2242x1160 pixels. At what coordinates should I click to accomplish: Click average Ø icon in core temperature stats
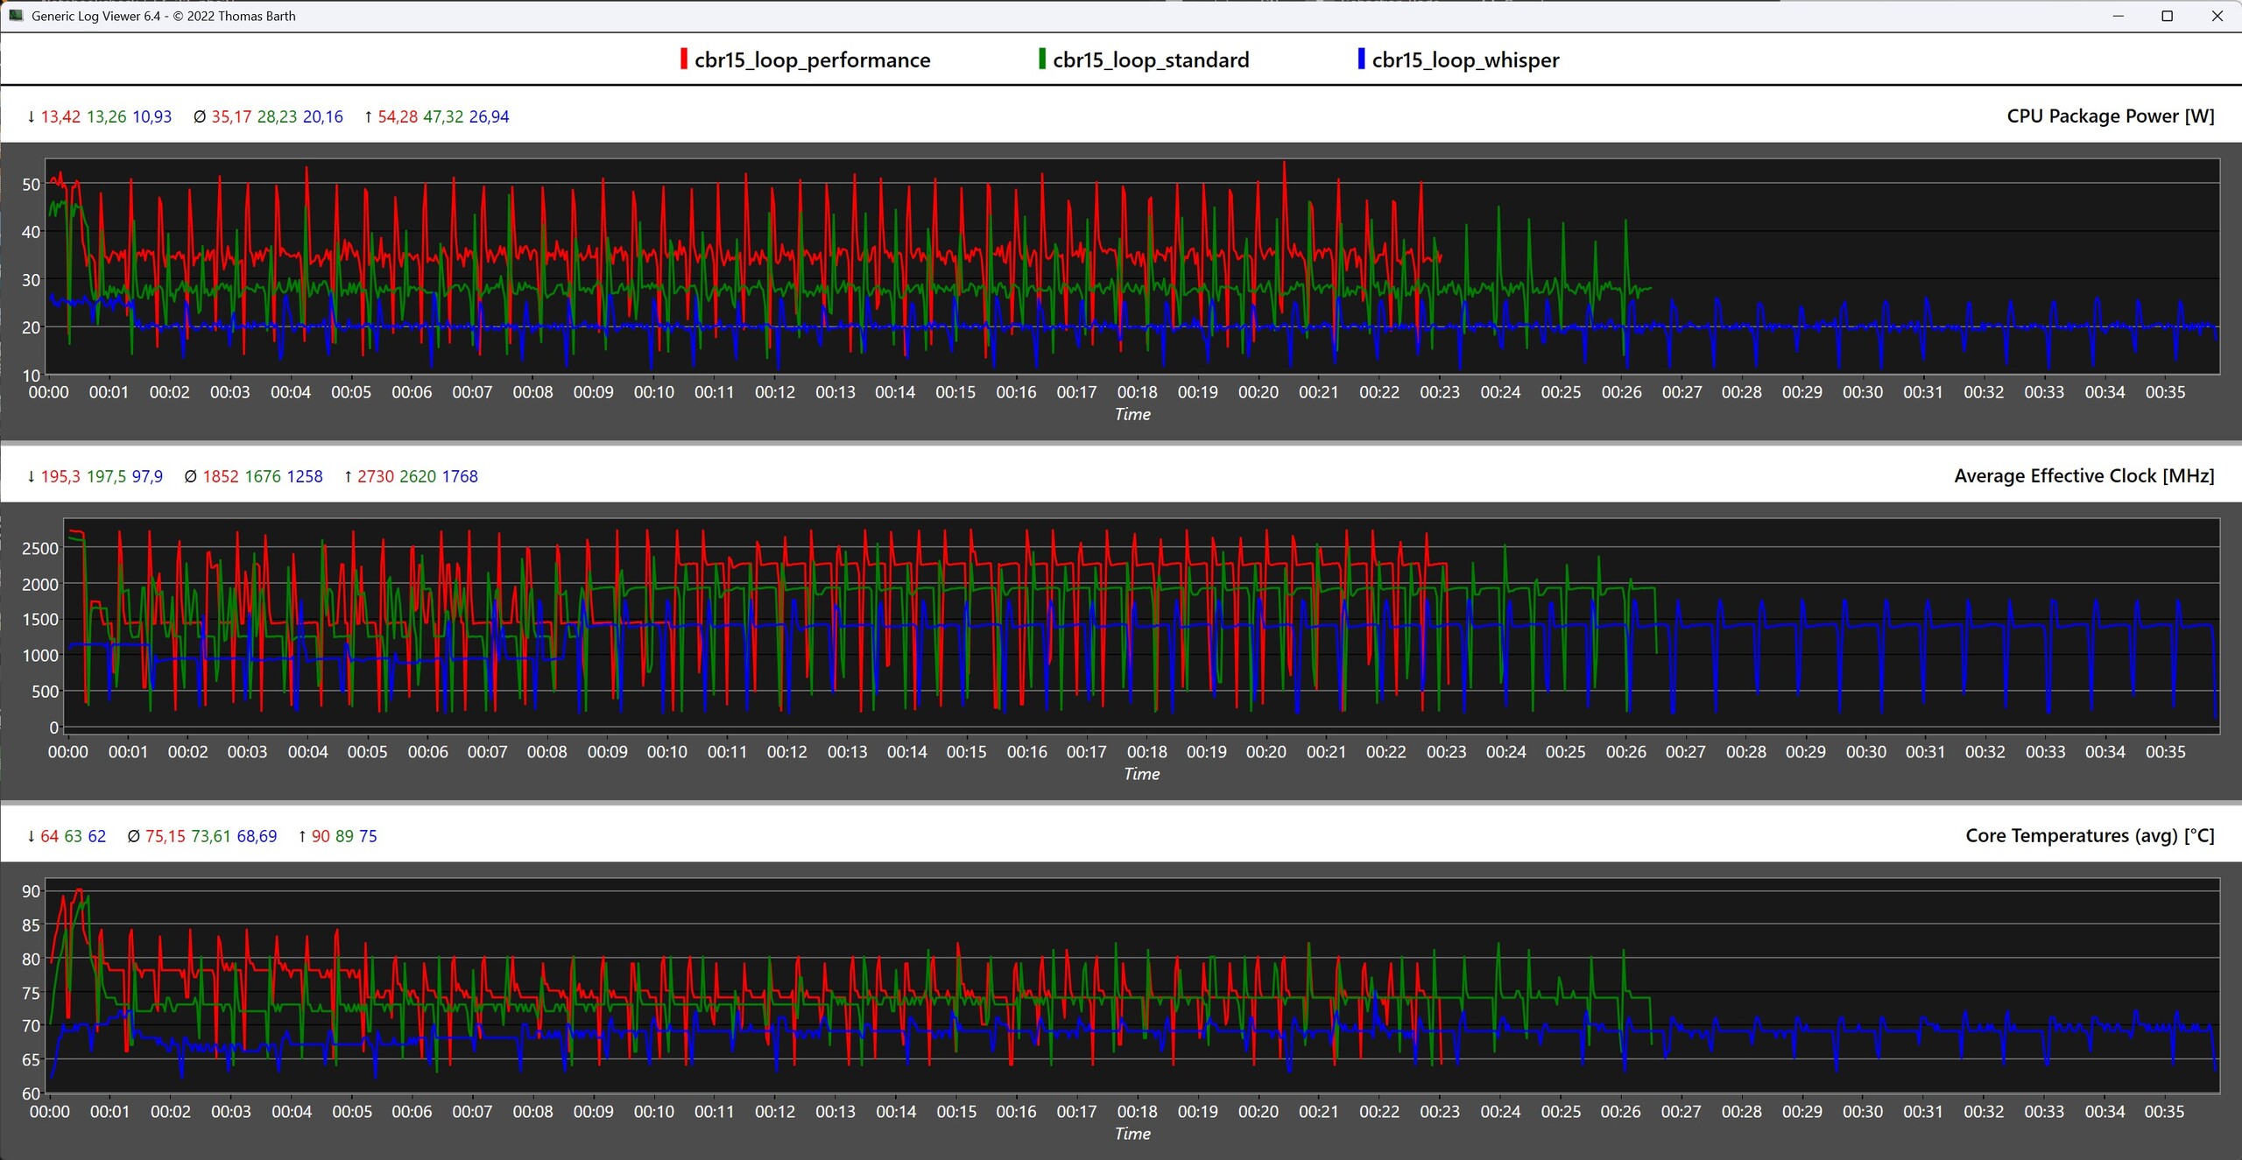133,837
